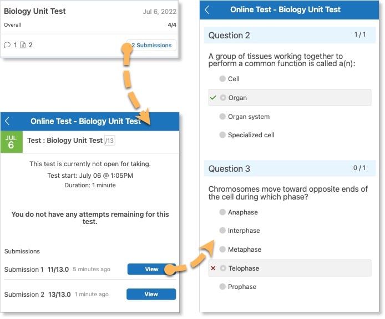Open the 2 Submissions link
Screen dimensions: 385x319
[x=151, y=45]
